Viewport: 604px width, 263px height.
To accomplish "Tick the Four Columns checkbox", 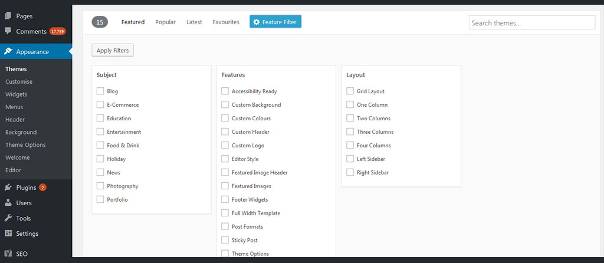I will (350, 145).
